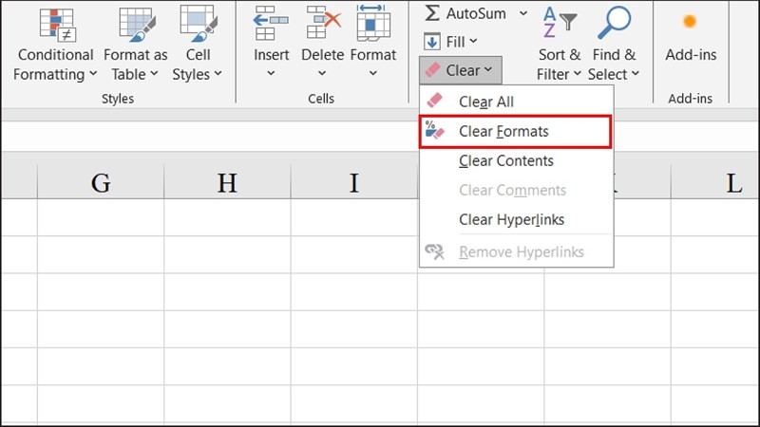Choose Clear All from the menu
Viewport: 760px width, 427px height.
517,102
